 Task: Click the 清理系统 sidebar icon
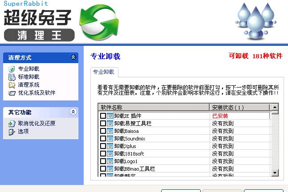12,85
